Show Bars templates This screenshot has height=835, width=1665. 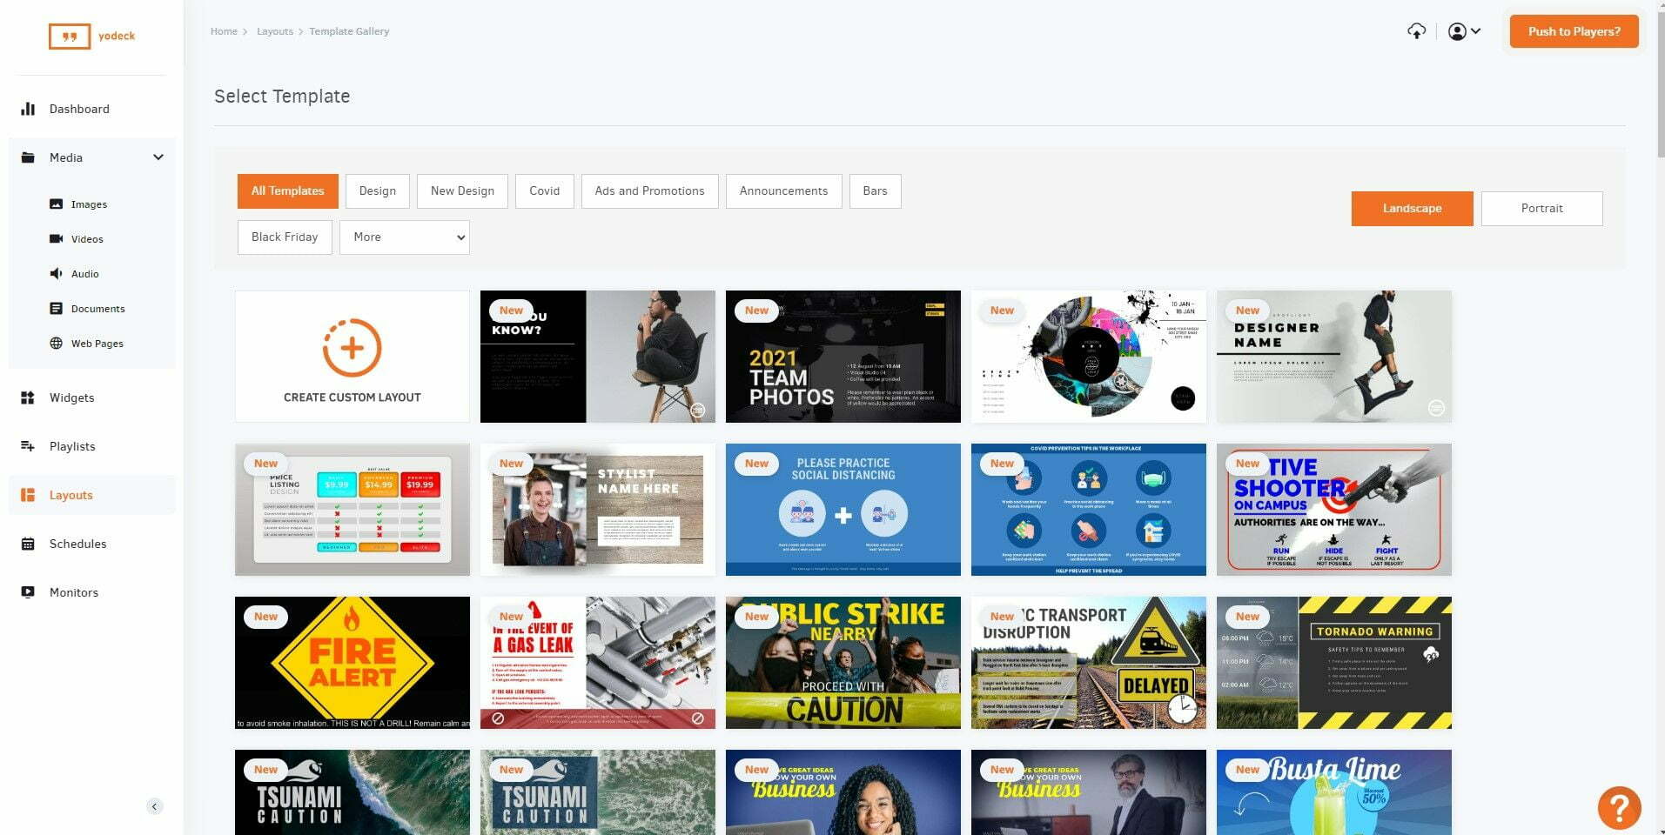point(876,191)
